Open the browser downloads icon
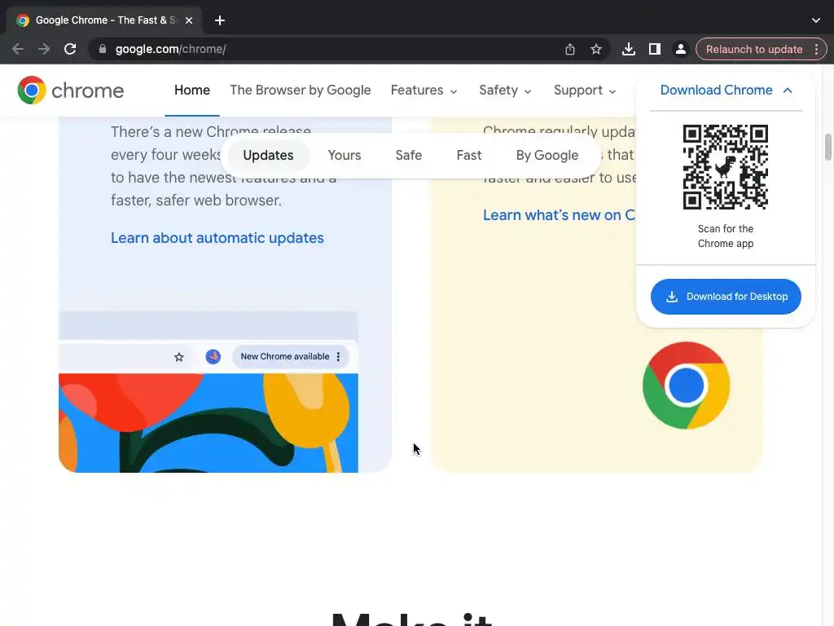Screen dimensions: 834x626 pyautogui.click(x=628, y=49)
